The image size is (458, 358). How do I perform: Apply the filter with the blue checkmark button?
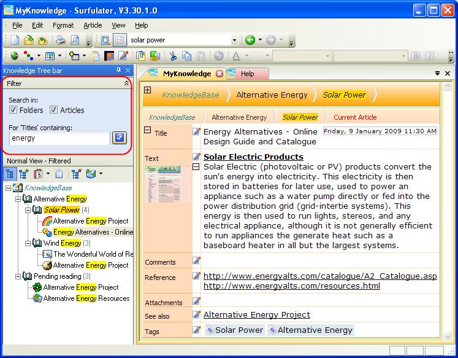point(120,138)
